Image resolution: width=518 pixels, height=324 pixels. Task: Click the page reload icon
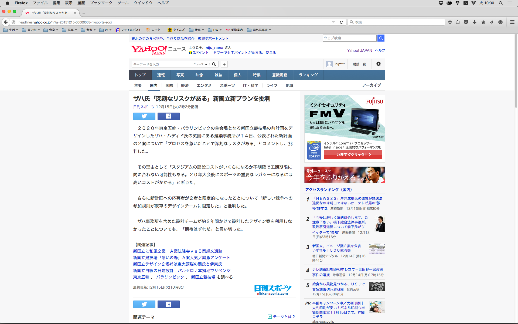click(341, 22)
